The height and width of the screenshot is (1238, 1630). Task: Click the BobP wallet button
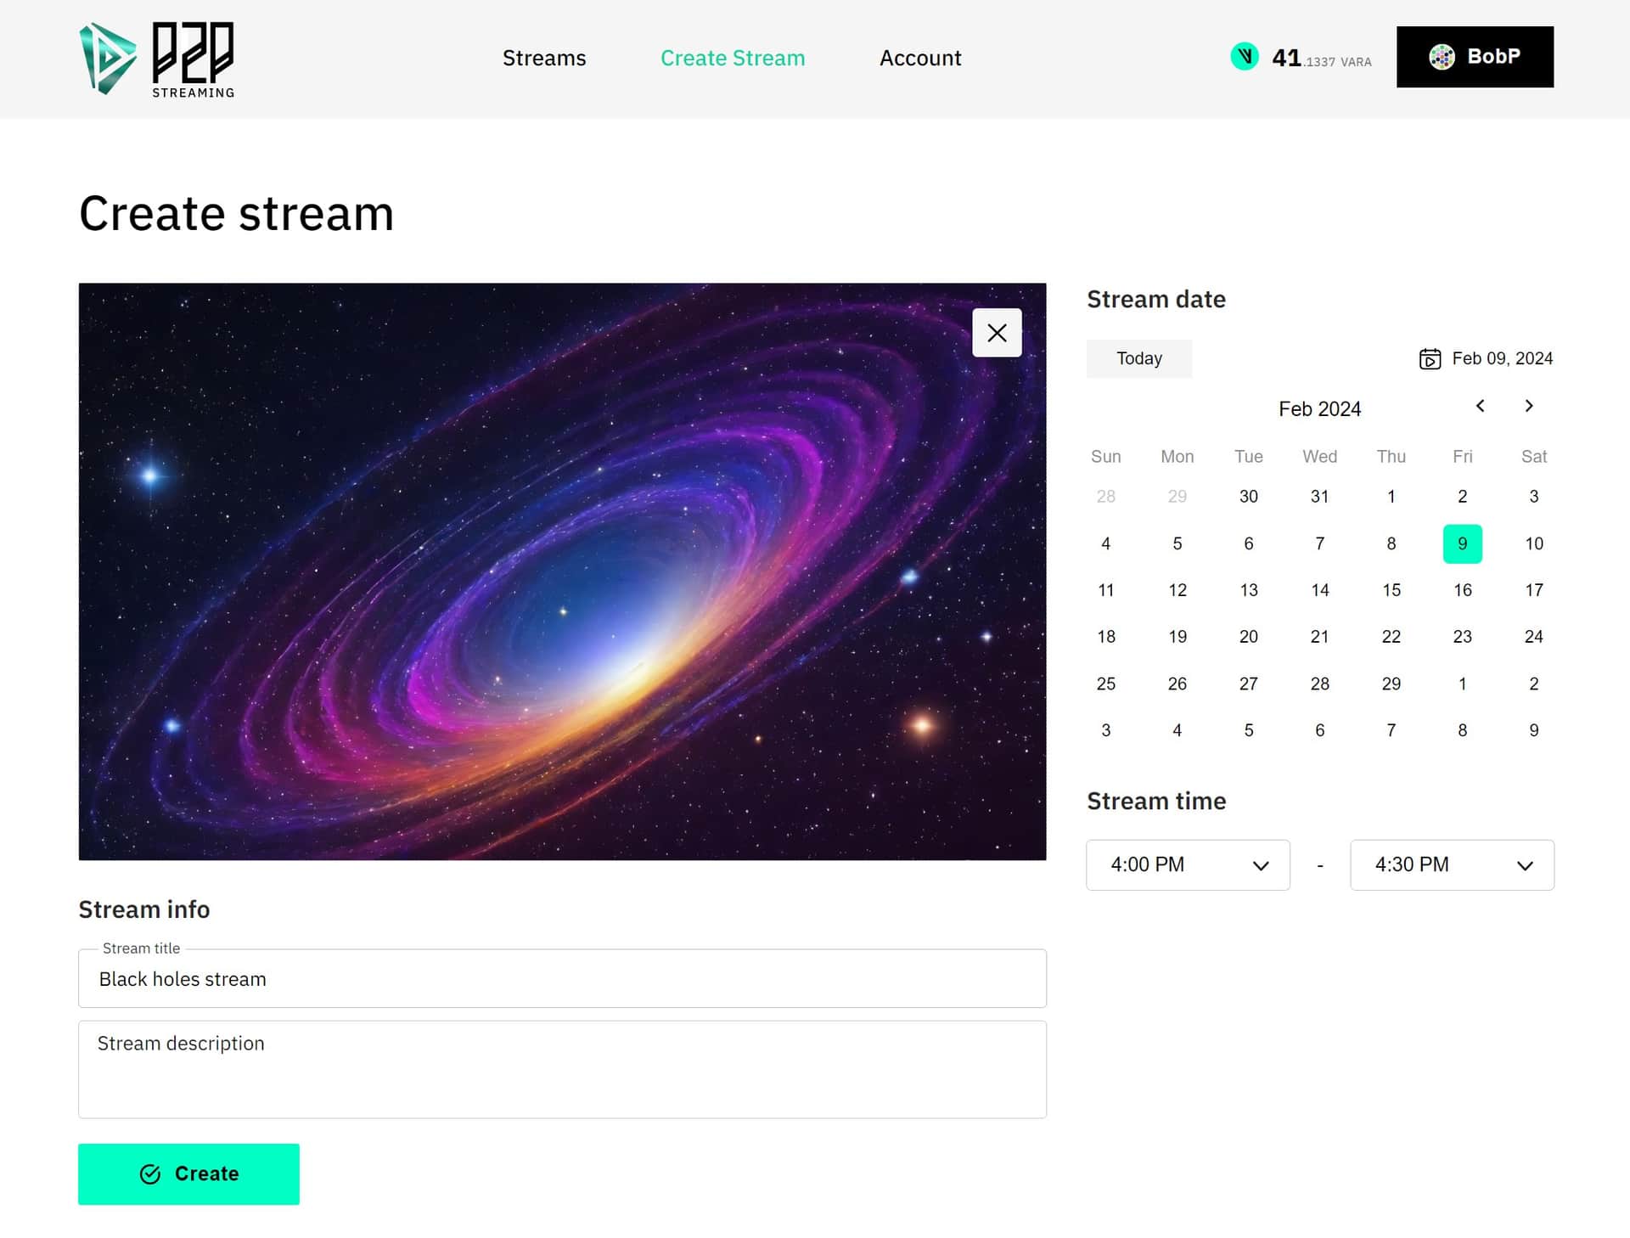1475,57
